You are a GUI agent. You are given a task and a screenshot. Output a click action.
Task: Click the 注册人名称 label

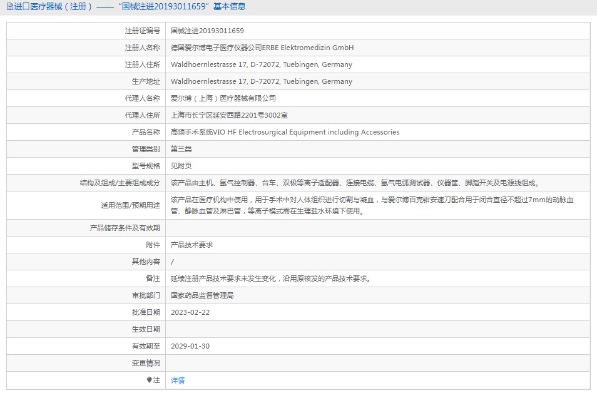click(x=143, y=48)
